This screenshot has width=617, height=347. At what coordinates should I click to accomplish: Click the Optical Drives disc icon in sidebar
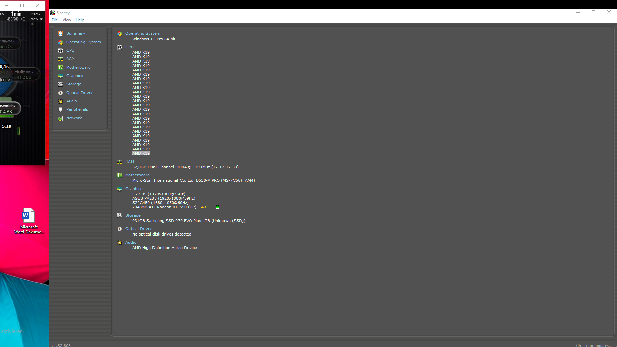tap(61, 93)
